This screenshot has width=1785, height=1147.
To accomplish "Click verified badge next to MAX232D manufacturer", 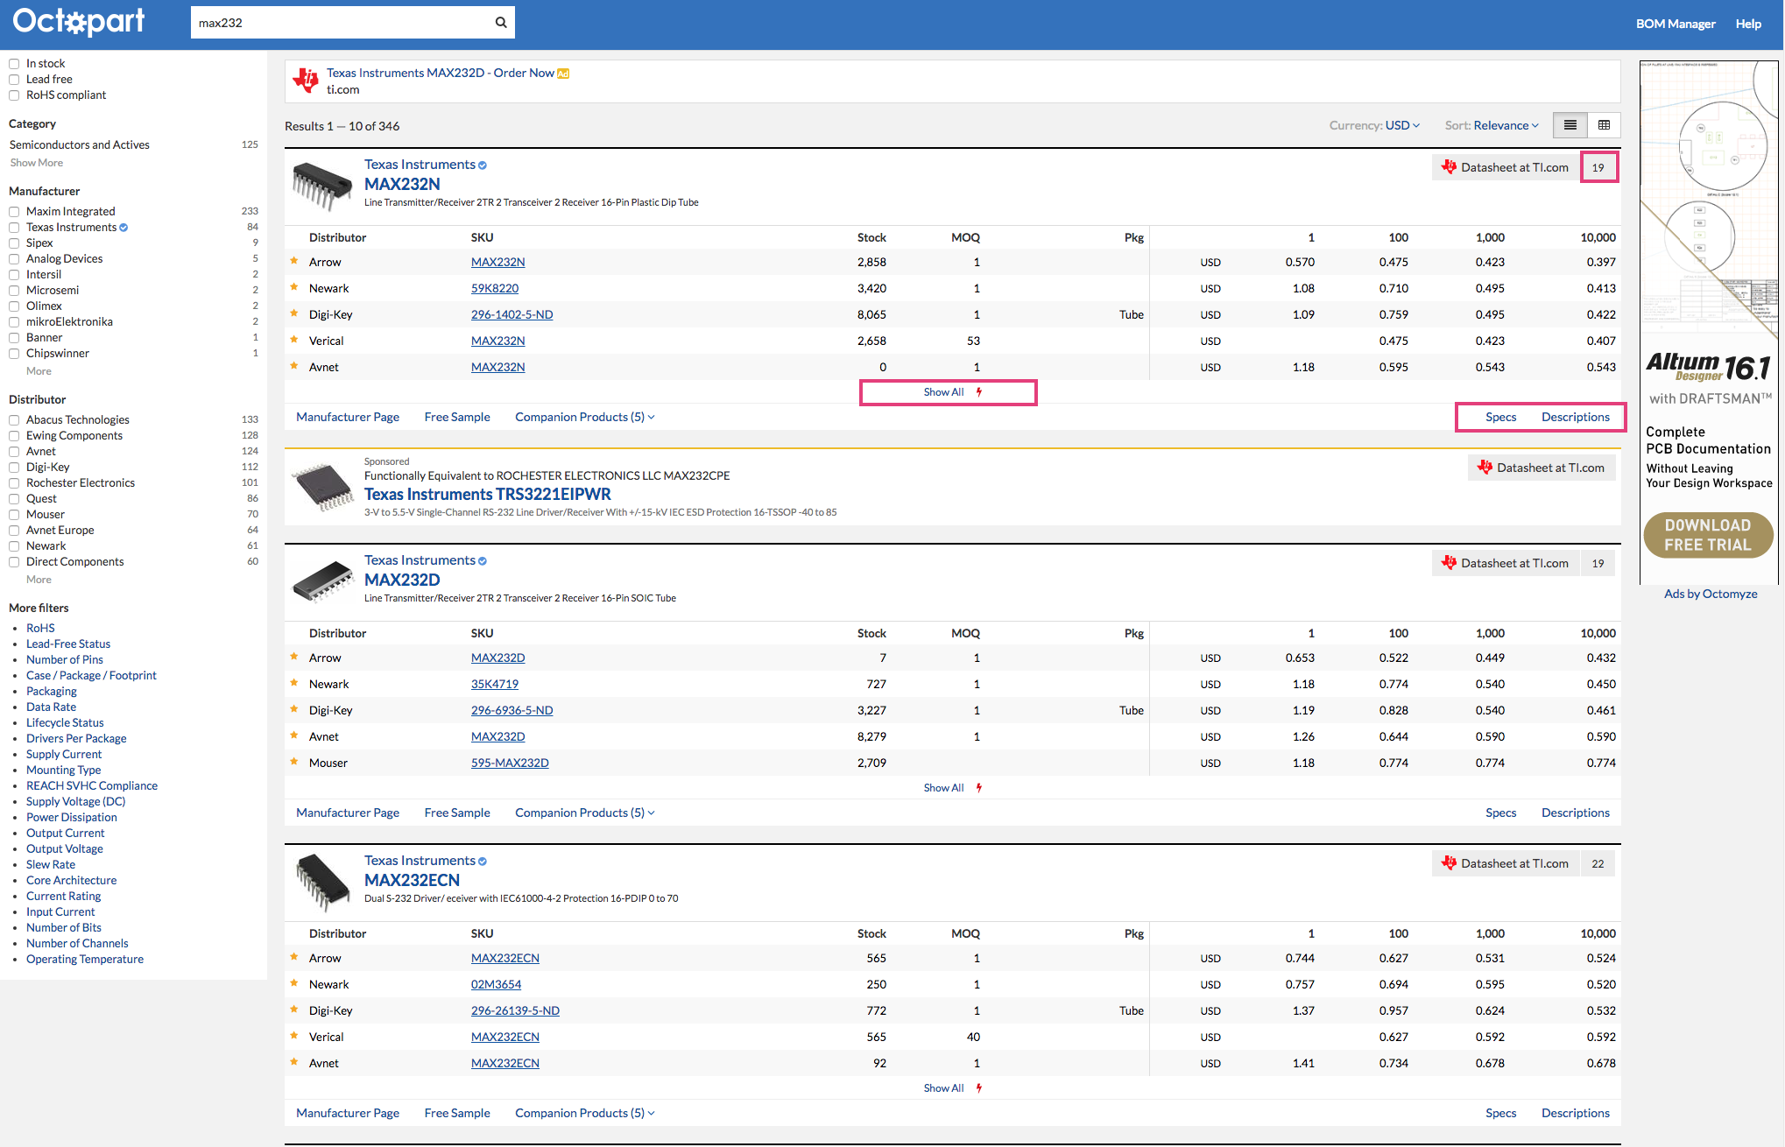I will coord(483,561).
